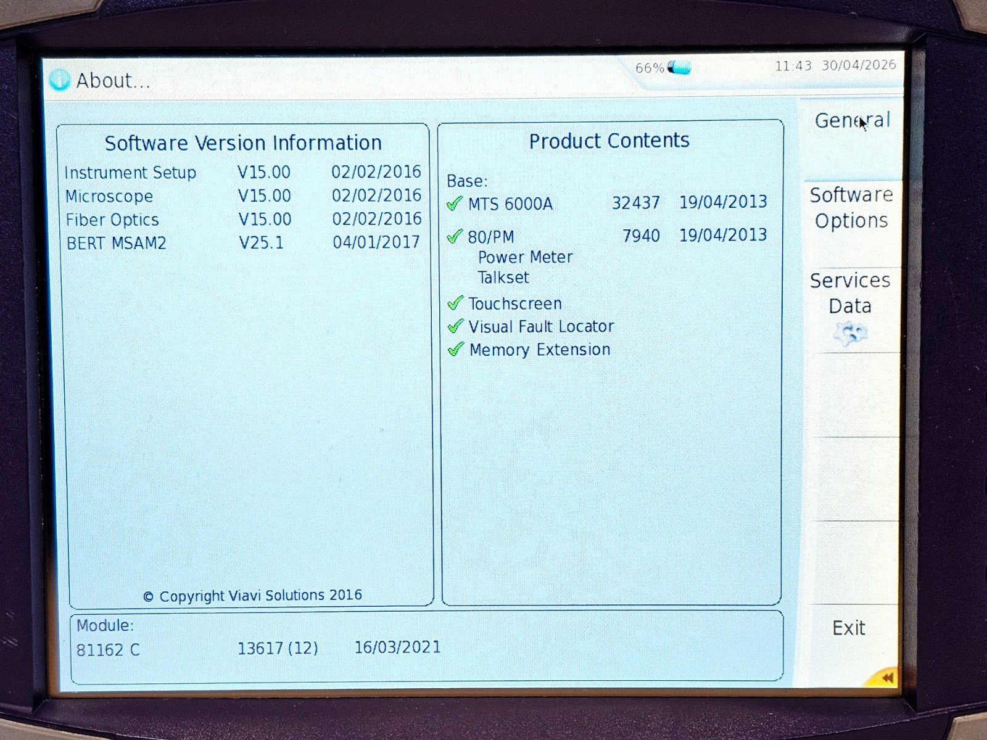Click the 66% battery percentage
987x740 pixels.
[x=650, y=68]
